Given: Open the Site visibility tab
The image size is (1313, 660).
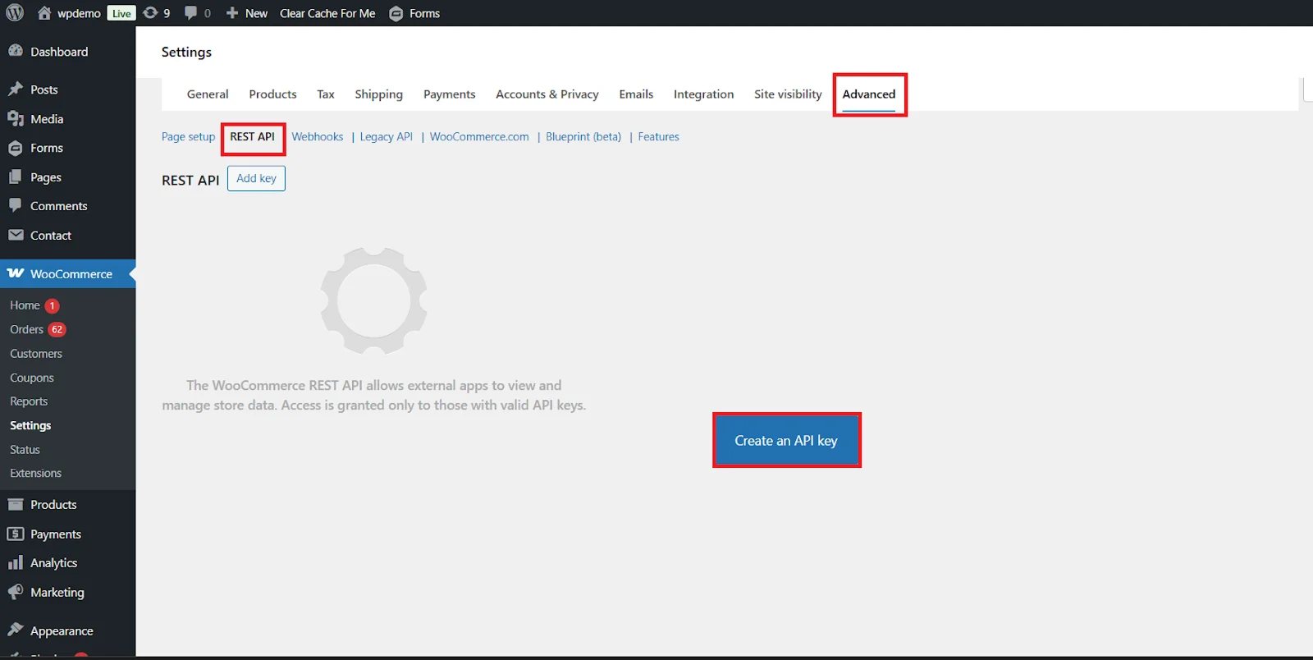Looking at the screenshot, I should pos(788,94).
